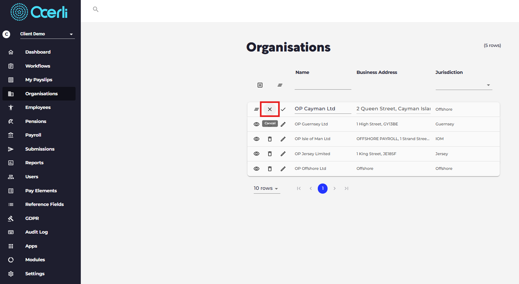Screen dimensions: 519x284
Task: Go to the Workflows section
Action: tap(39, 66)
